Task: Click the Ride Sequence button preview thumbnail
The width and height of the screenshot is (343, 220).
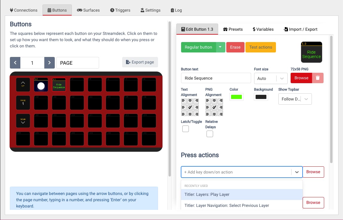Action: [312, 52]
